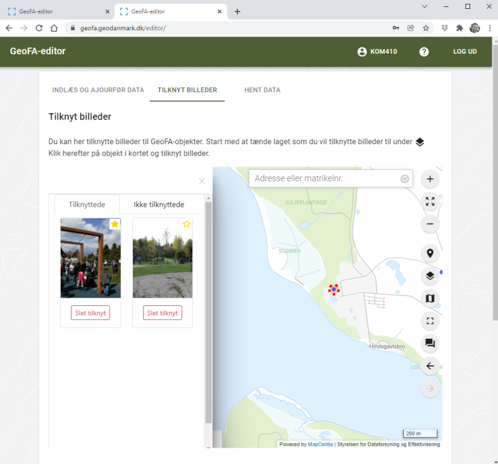Click the red selected point on map

pyautogui.click(x=333, y=289)
